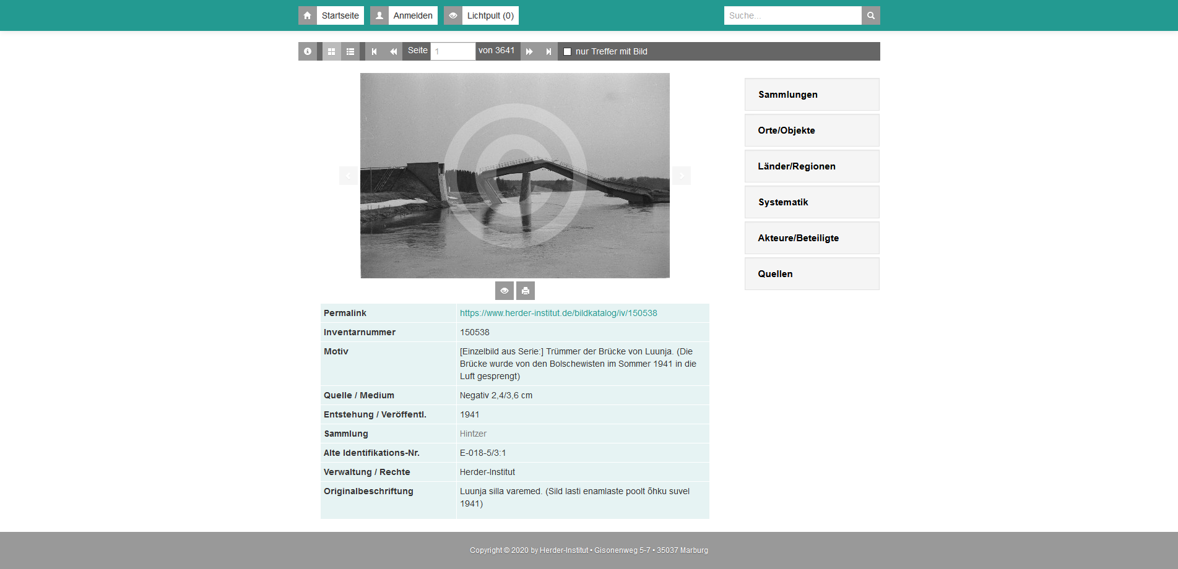Enable 'nur Treffer mit Bild' checkbox
The width and height of the screenshot is (1178, 569).
567,52
